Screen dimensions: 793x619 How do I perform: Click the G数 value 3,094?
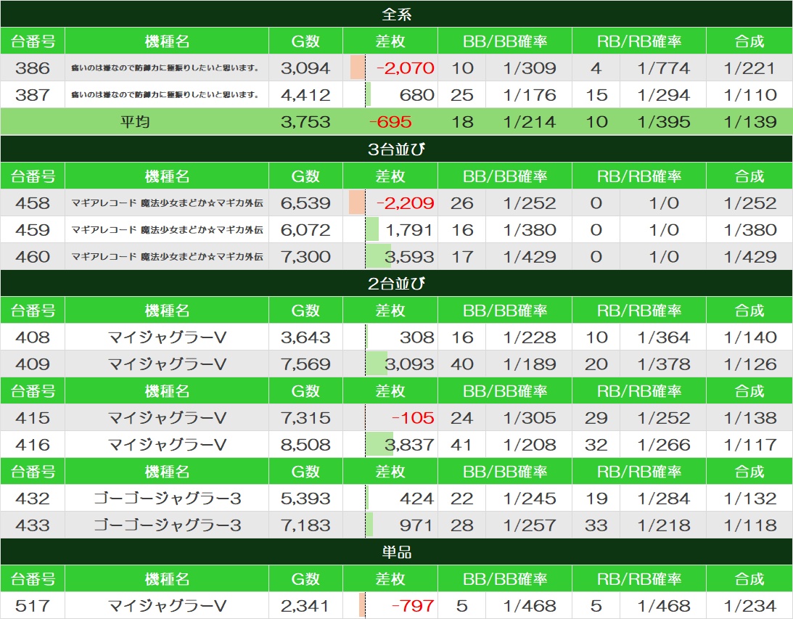(x=305, y=67)
